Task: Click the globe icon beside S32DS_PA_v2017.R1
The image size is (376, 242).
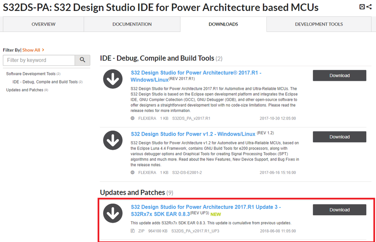Action: pos(132,118)
